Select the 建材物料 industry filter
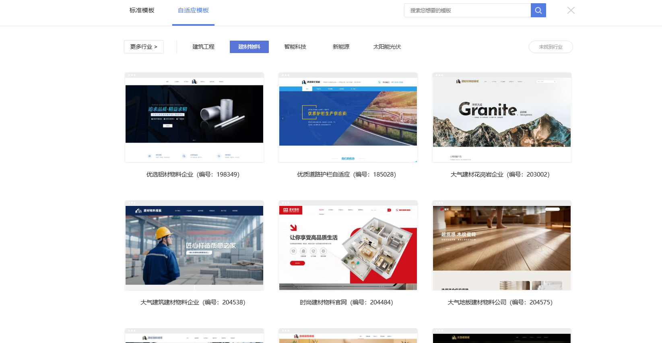 pyautogui.click(x=249, y=47)
